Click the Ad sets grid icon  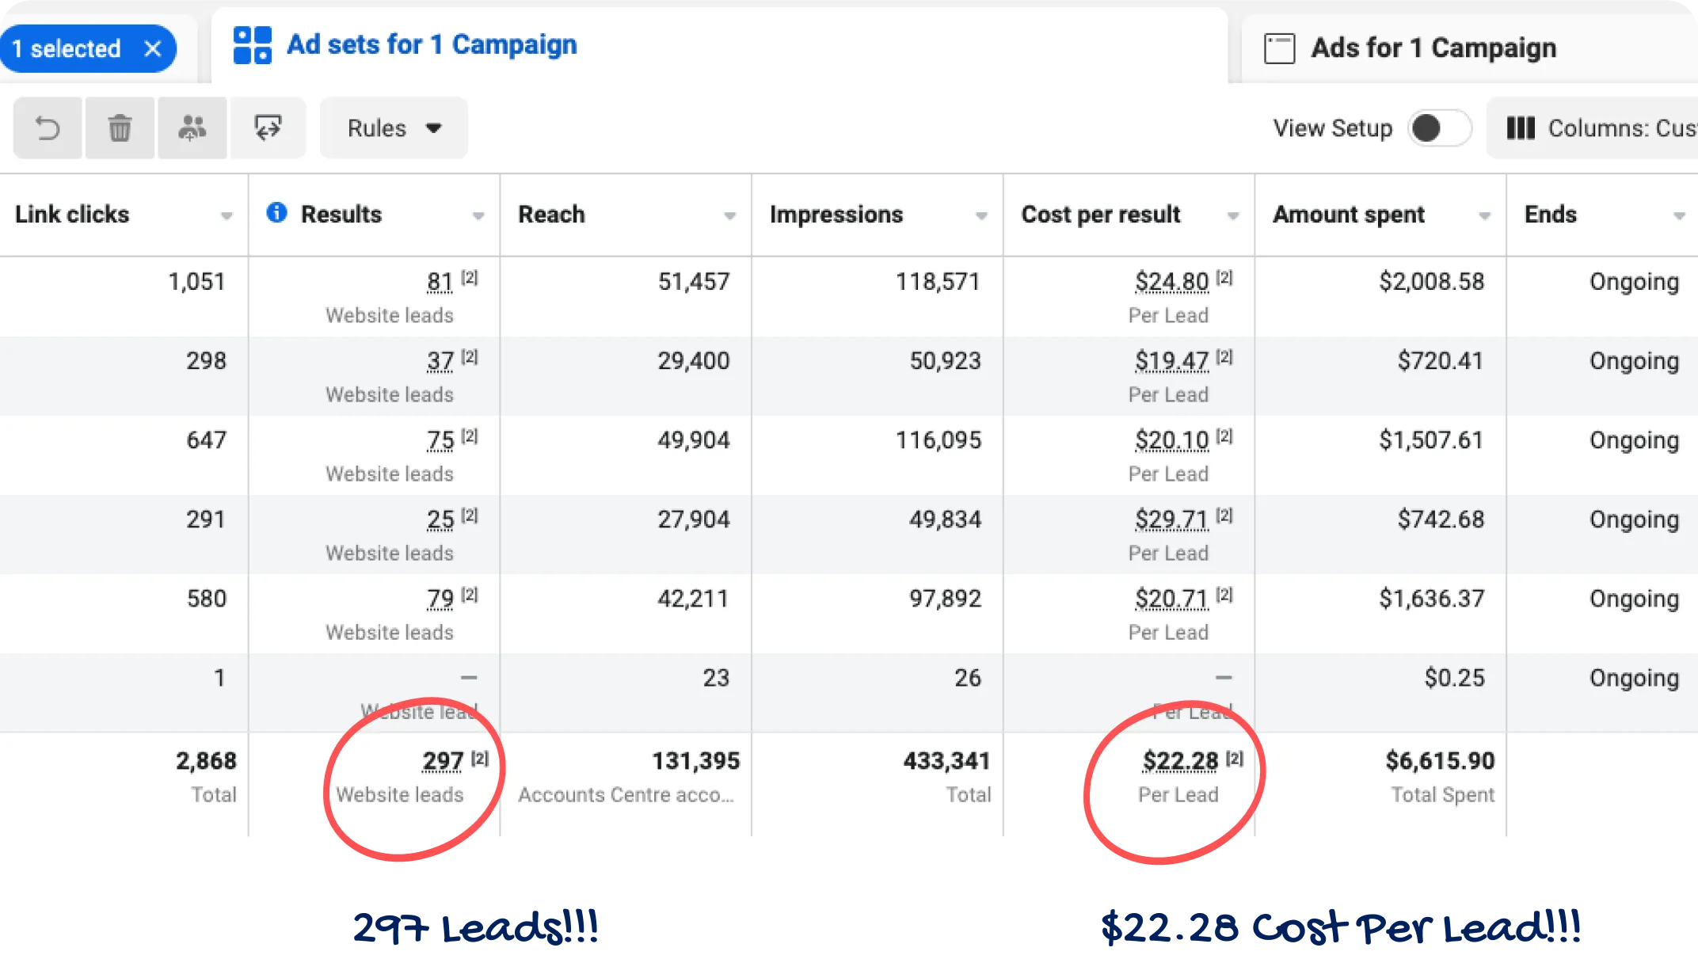point(253,45)
